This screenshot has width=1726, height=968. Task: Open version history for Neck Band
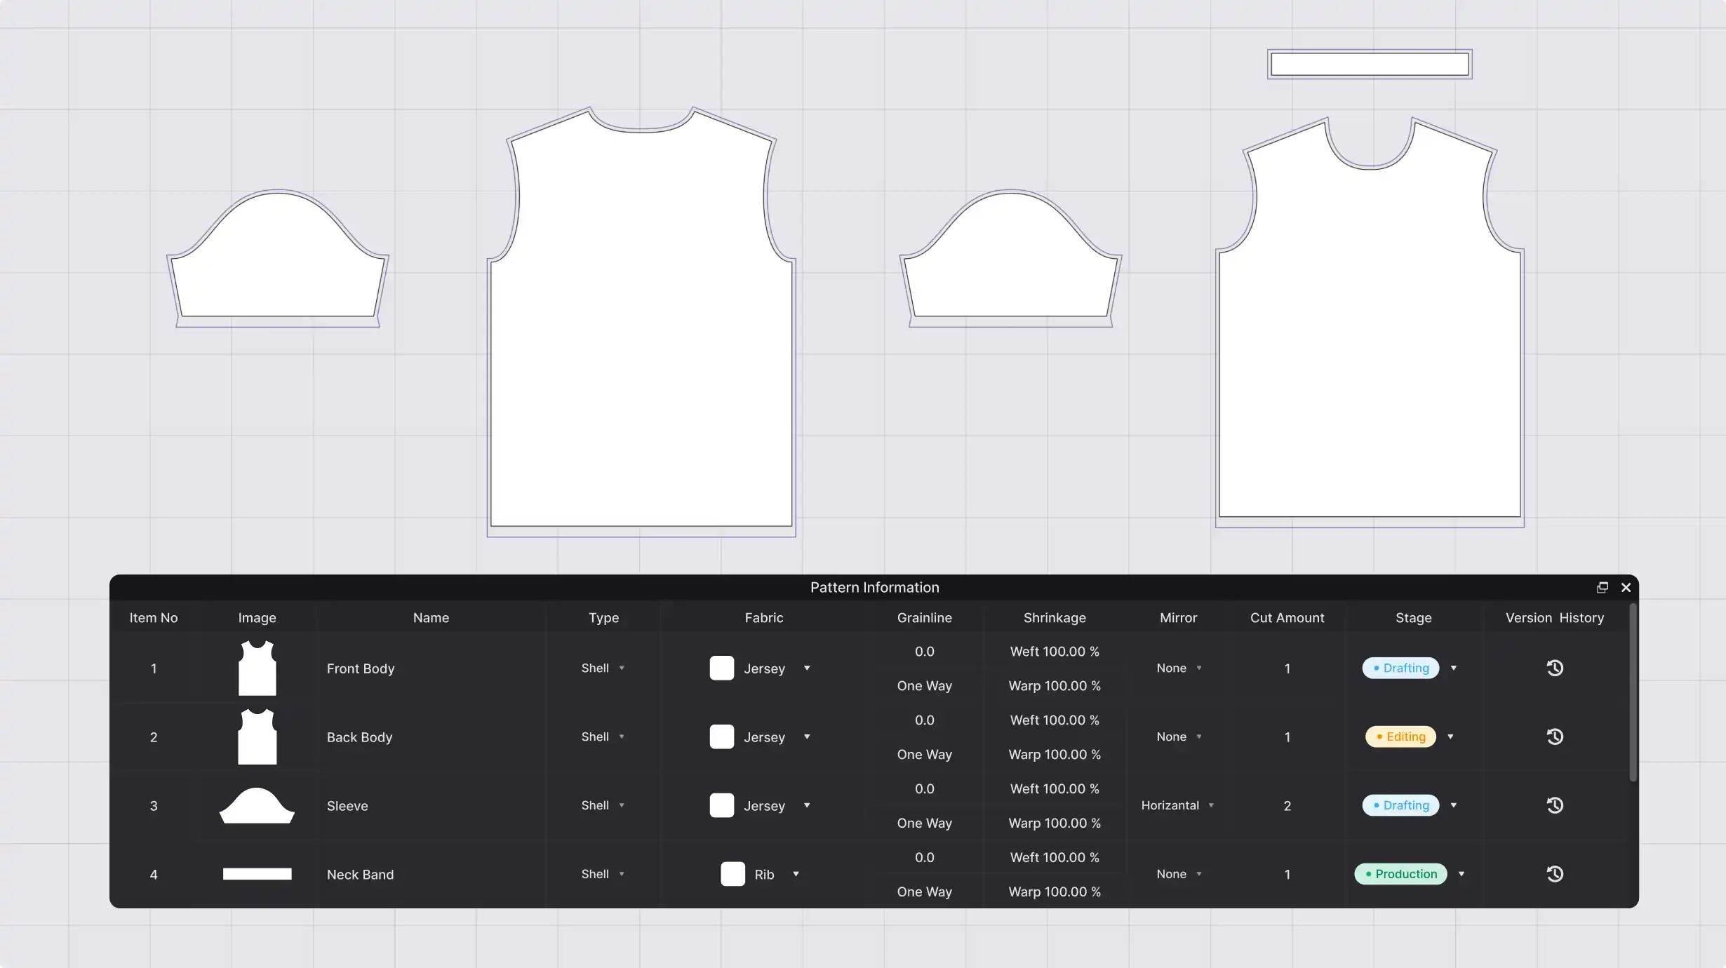click(1555, 874)
